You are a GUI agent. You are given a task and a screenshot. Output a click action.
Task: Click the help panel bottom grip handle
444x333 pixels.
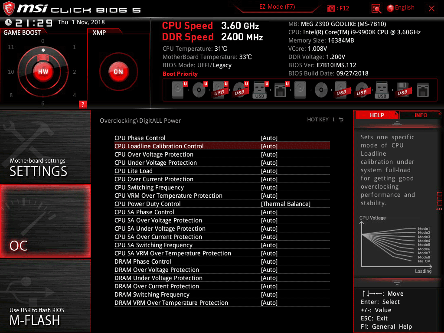397,282
